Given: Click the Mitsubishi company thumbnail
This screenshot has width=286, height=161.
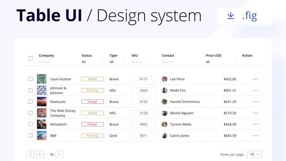Looking at the screenshot, I should pyautogui.click(x=42, y=124).
